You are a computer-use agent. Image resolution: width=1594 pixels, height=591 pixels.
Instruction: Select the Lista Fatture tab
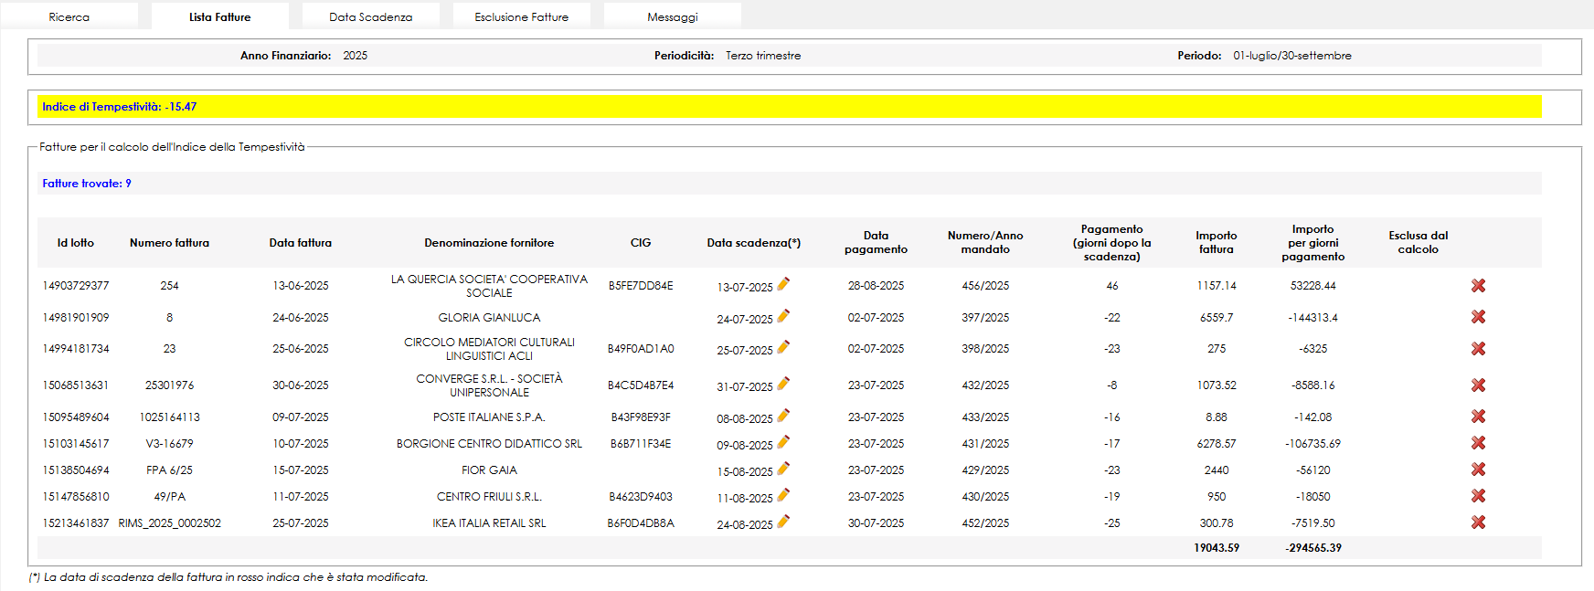click(x=219, y=16)
